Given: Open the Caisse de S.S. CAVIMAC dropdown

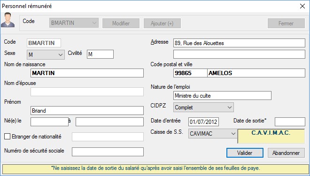Looking at the screenshot, I should pyautogui.click(x=212, y=134).
